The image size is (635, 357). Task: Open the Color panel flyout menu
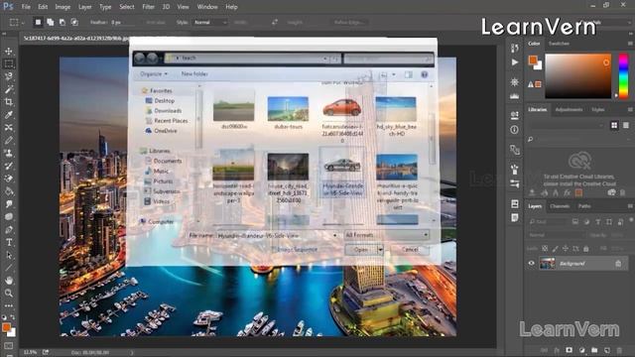pyautogui.click(x=630, y=44)
